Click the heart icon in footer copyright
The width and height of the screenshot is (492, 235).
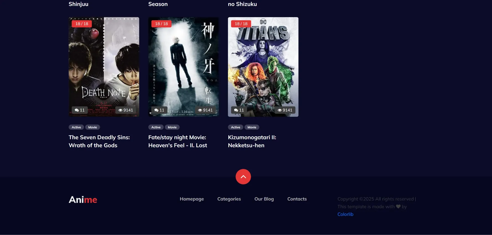tap(398, 207)
